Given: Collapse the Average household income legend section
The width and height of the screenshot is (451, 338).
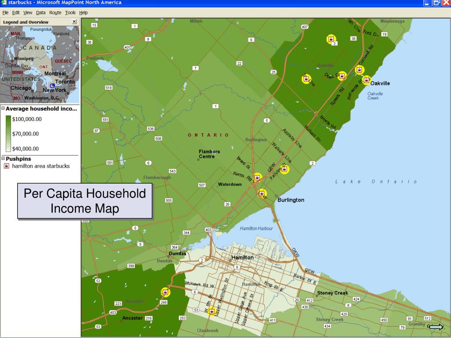Looking at the screenshot, I should pos(3,108).
